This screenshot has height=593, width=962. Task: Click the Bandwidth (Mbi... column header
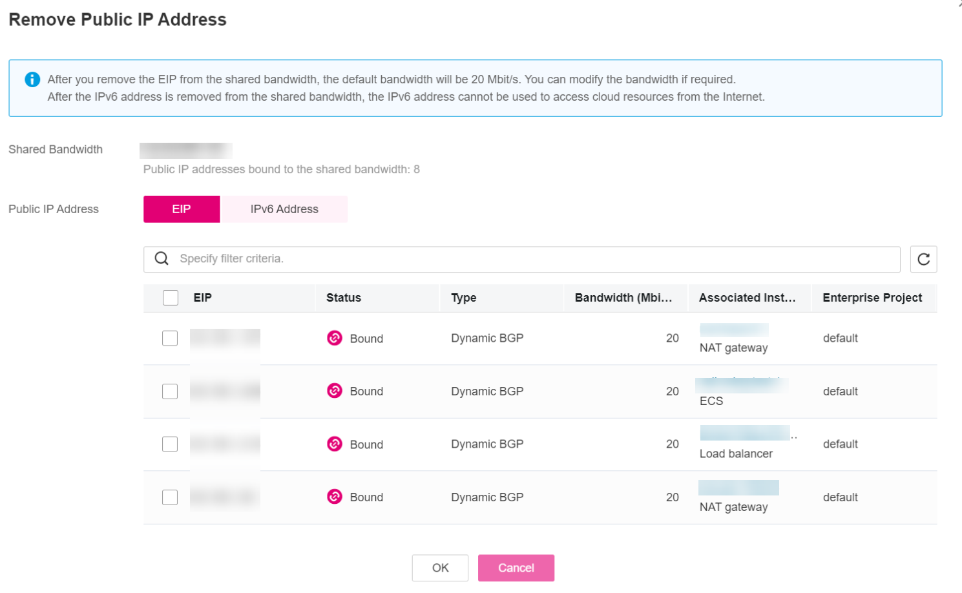tap(623, 298)
